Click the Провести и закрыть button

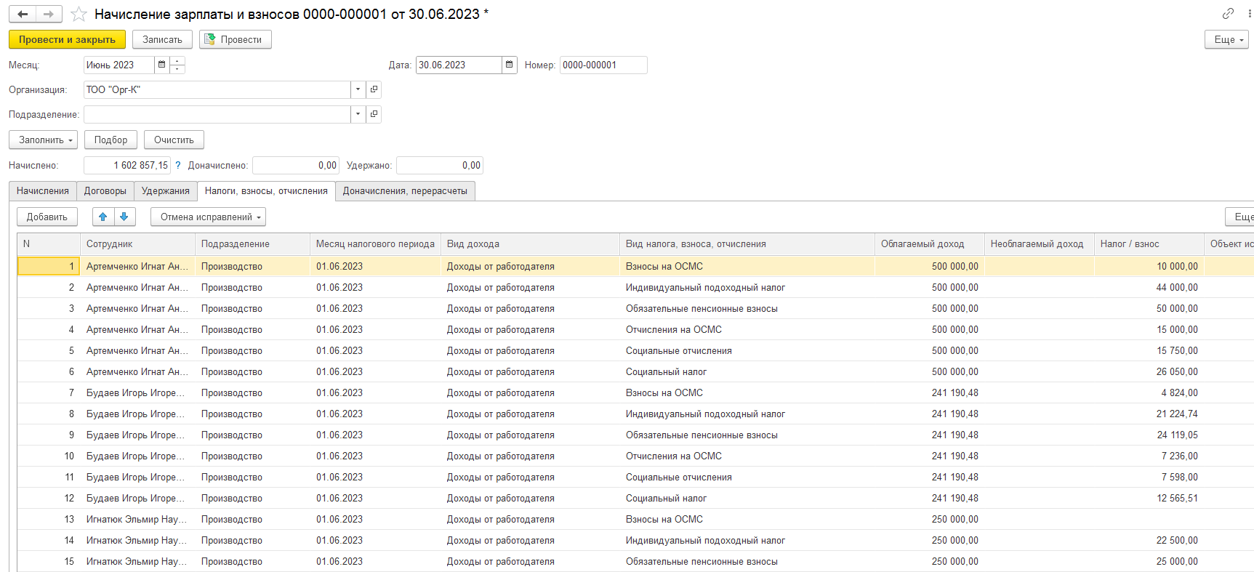pos(67,39)
